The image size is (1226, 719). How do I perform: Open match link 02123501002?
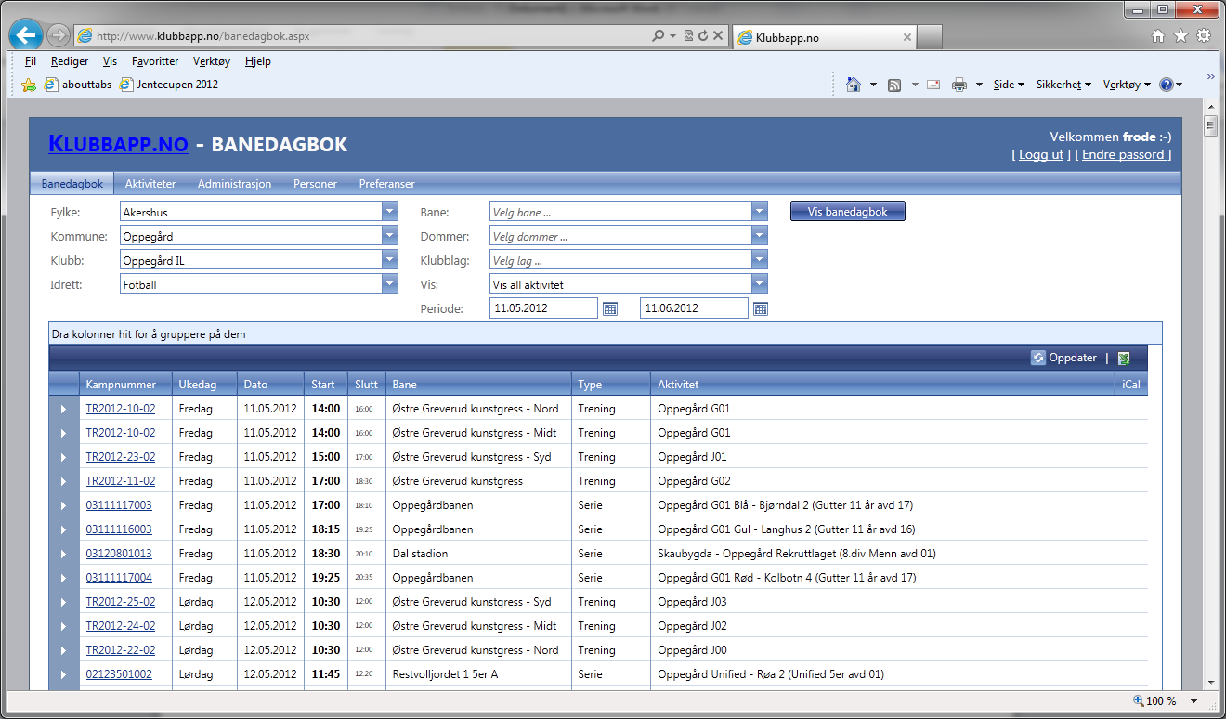click(119, 674)
